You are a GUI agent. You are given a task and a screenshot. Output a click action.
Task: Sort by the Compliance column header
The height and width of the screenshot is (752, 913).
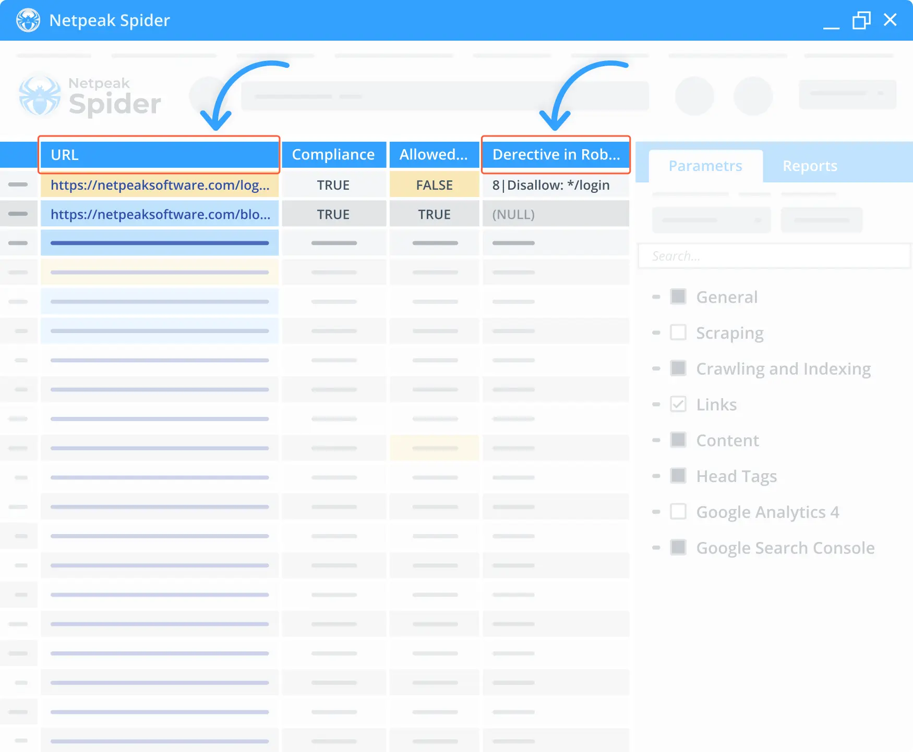click(x=334, y=155)
